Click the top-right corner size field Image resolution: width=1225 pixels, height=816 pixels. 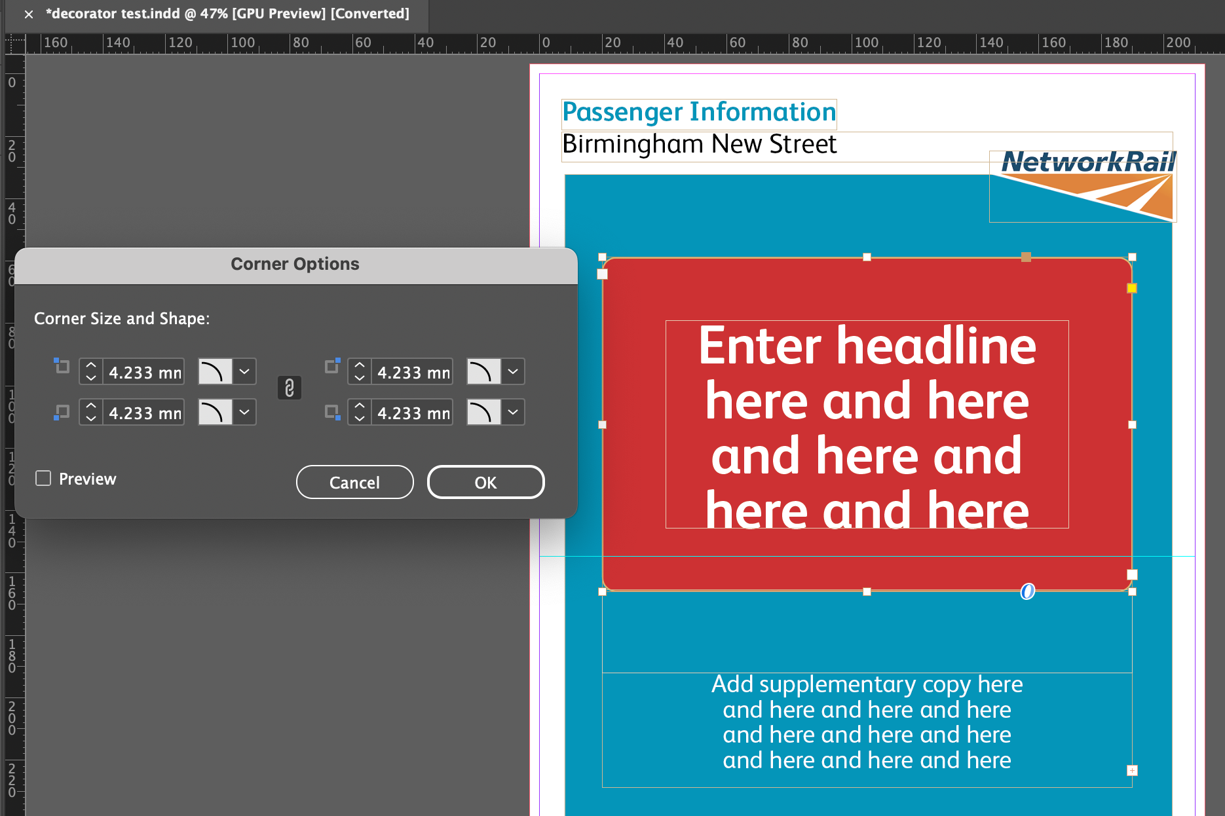[x=412, y=372]
